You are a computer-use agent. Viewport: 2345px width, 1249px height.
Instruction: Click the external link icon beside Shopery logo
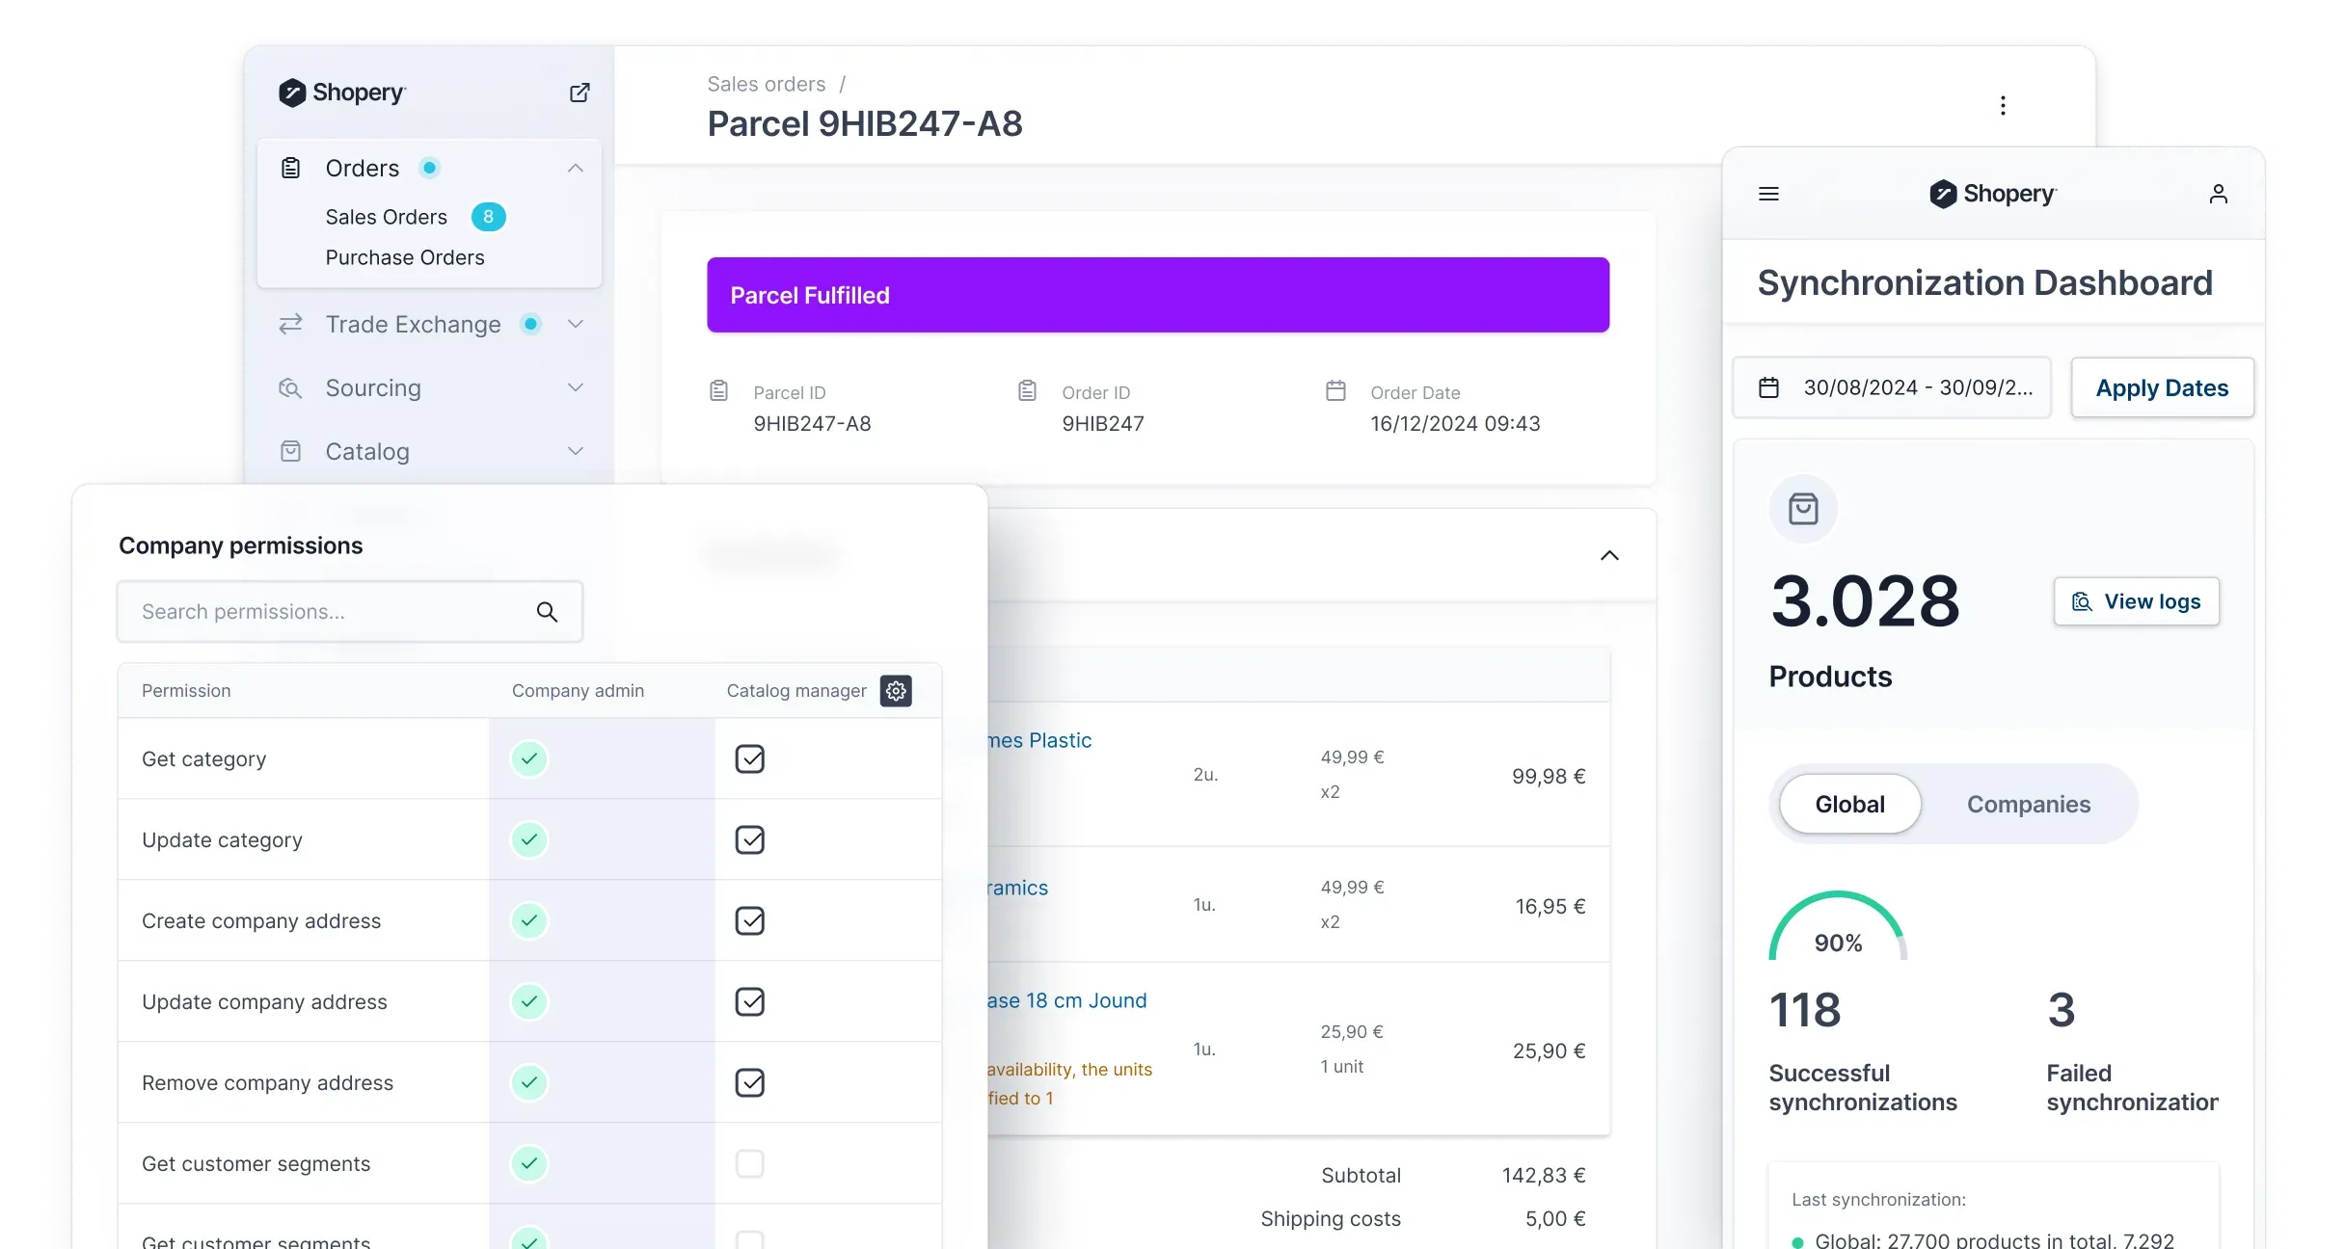[x=580, y=93]
